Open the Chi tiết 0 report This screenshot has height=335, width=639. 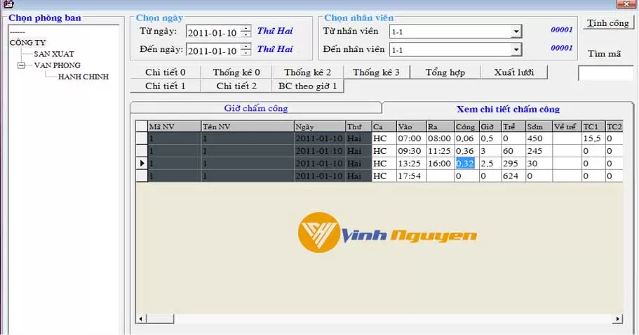165,72
